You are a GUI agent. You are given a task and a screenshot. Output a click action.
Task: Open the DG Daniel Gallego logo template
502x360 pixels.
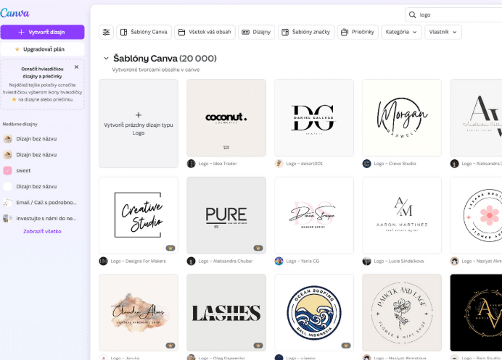[x=314, y=117]
